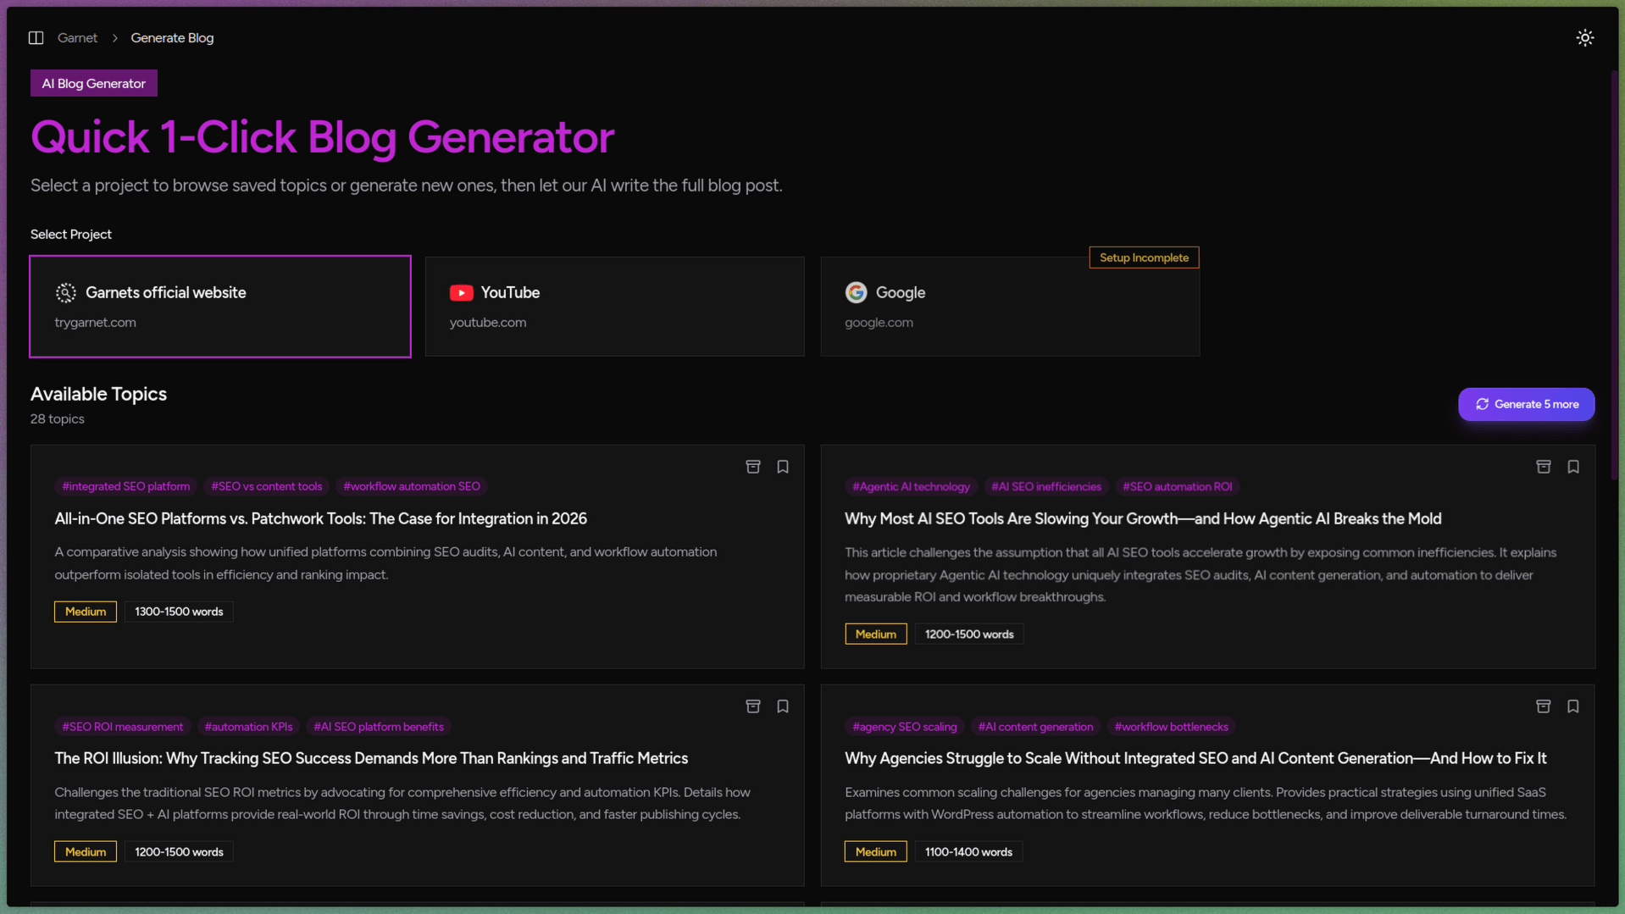Toggle the sidebar panel icon top-left

(36, 37)
